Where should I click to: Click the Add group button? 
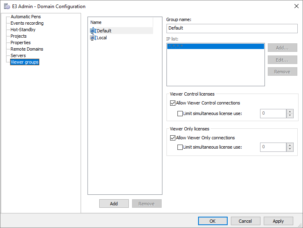(114, 204)
